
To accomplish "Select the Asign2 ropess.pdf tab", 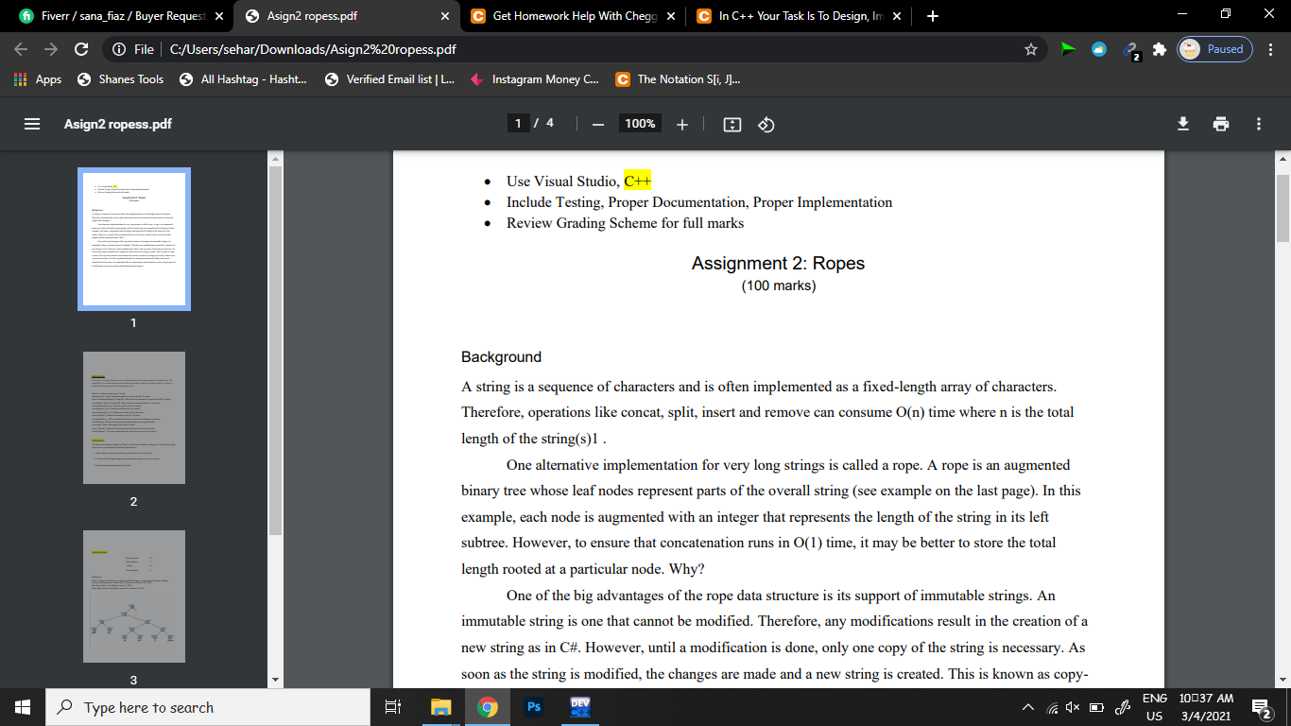I will pos(348,16).
